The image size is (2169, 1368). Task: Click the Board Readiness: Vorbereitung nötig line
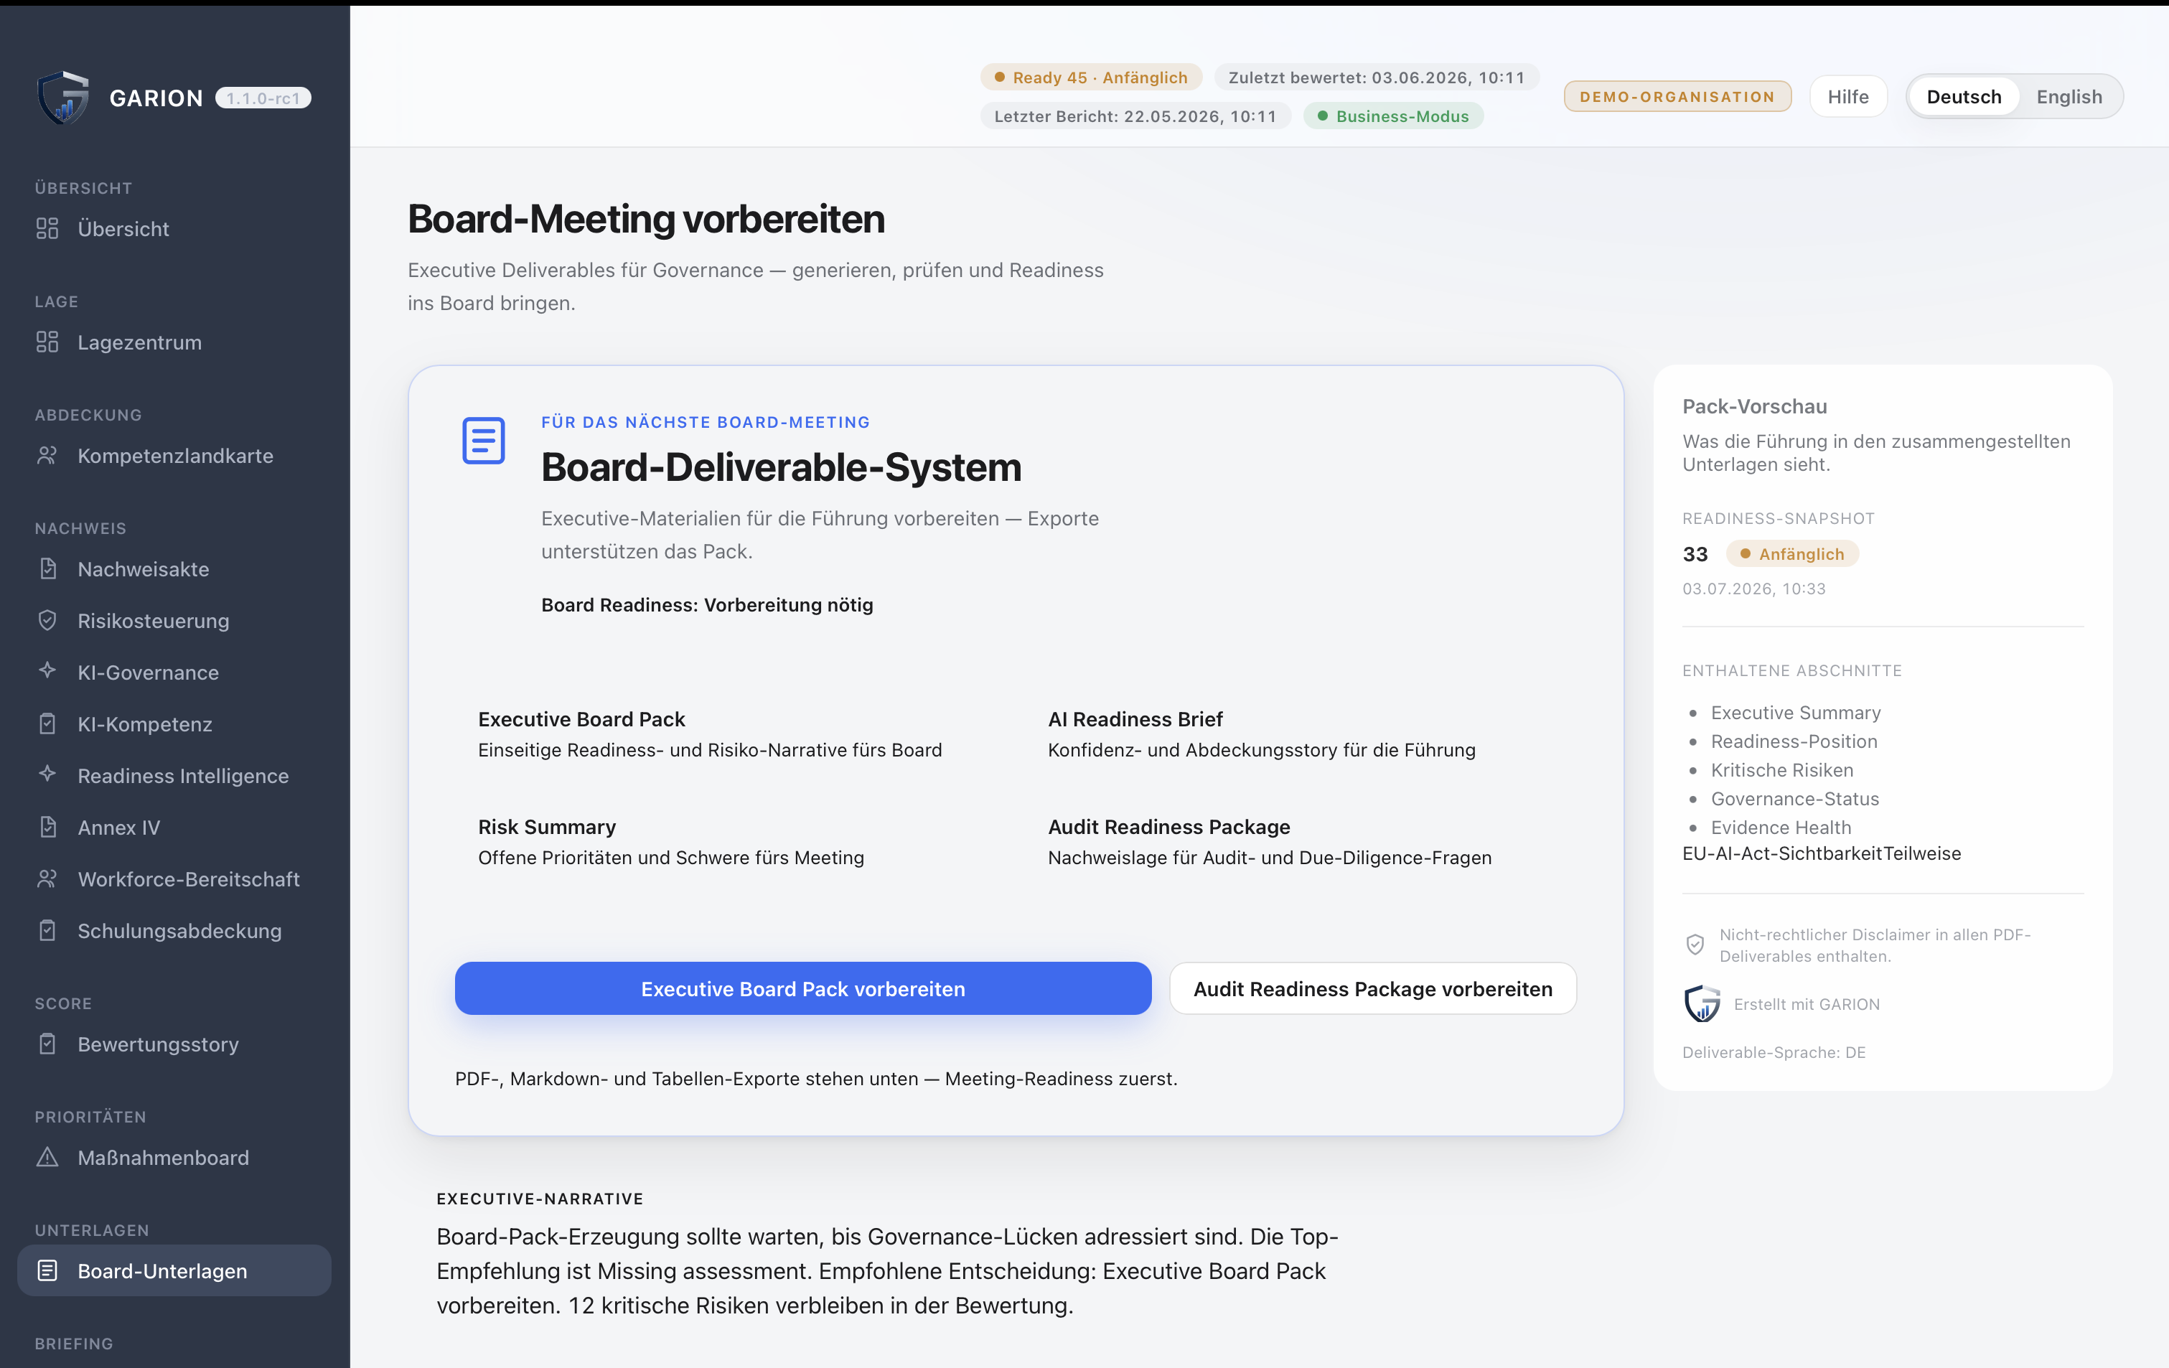point(707,604)
